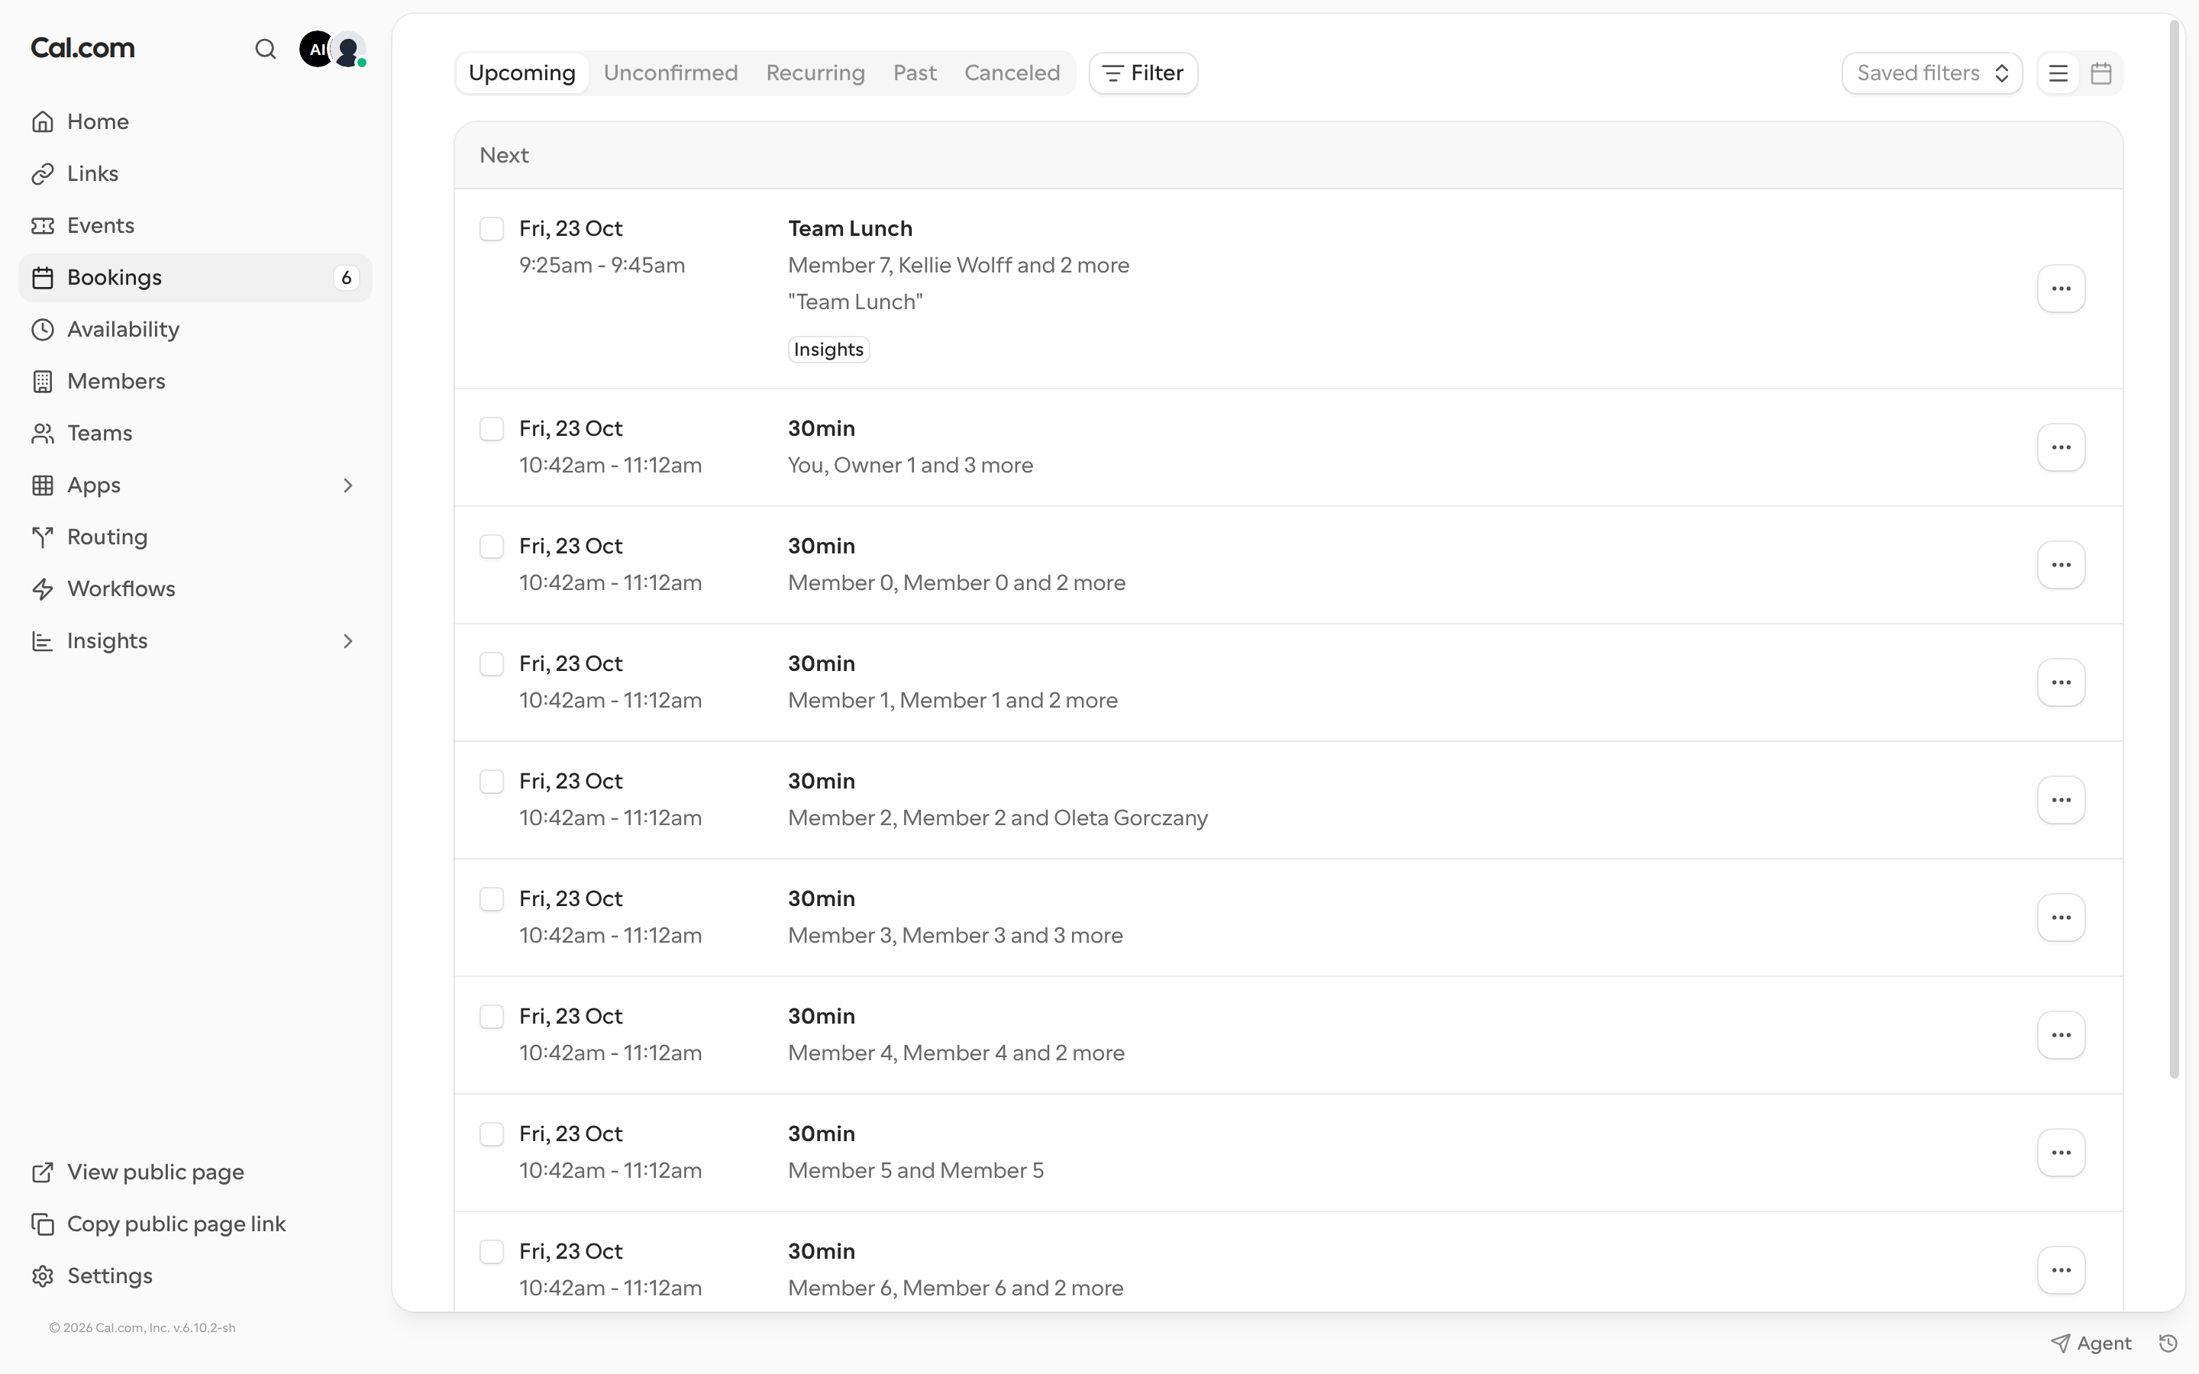Open the history clock icon
2199x1374 pixels.
pos(2168,1343)
